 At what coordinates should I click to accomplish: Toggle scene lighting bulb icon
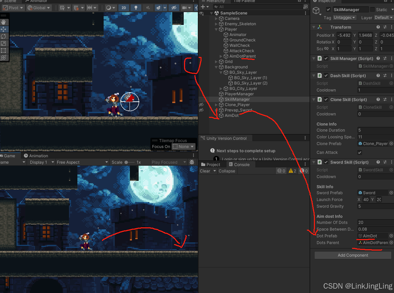coord(136,8)
